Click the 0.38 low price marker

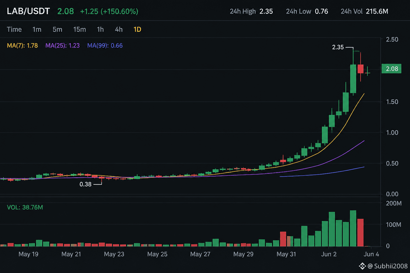[85, 184]
